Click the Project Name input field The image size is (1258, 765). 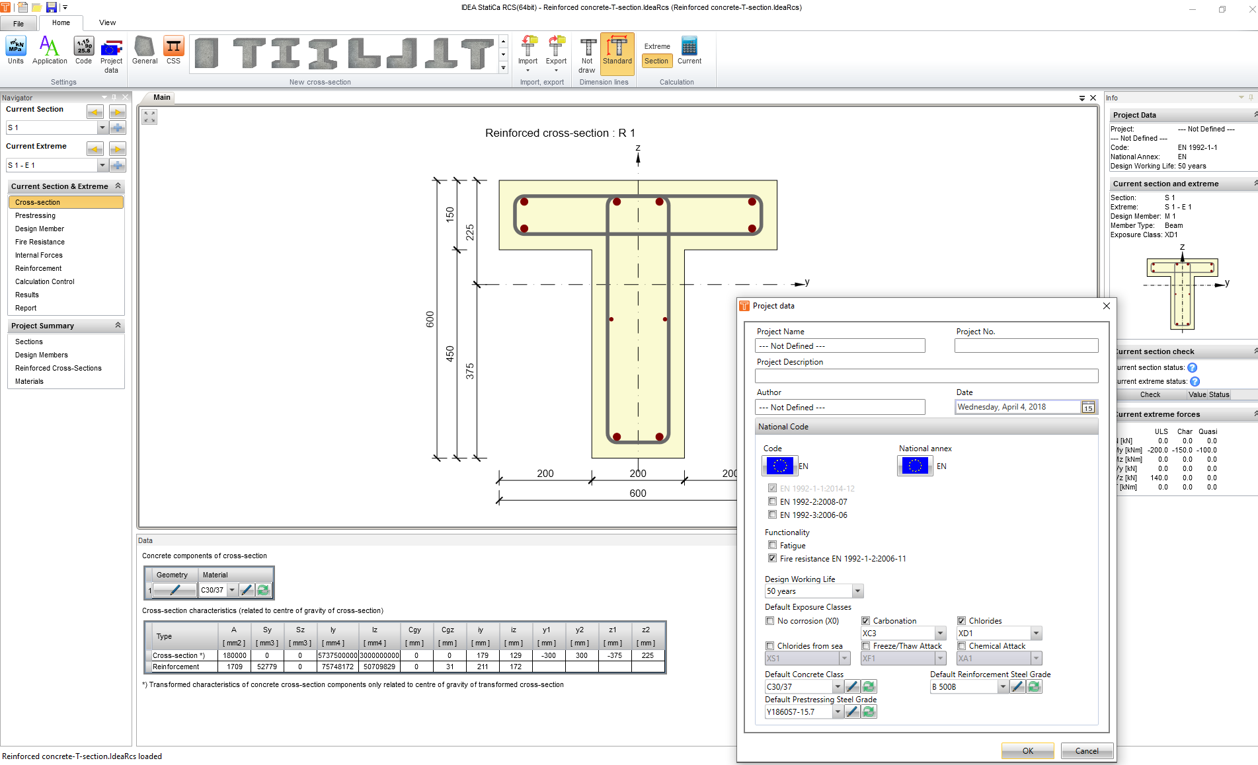pyautogui.click(x=840, y=346)
